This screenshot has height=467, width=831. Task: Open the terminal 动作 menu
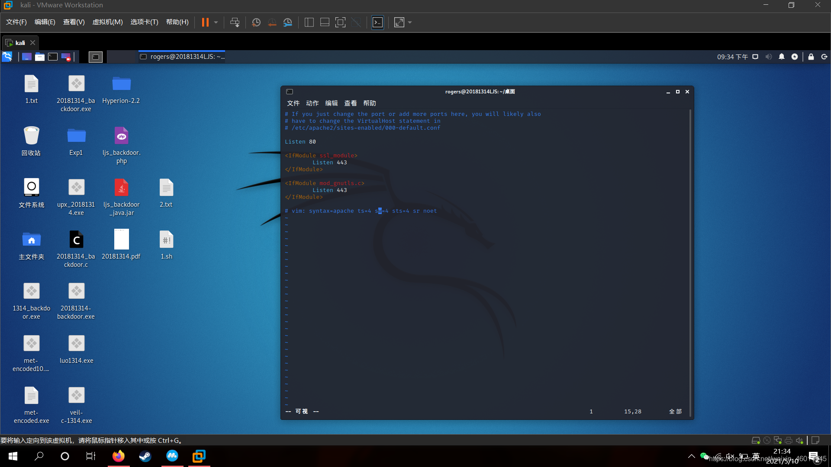tap(312, 103)
